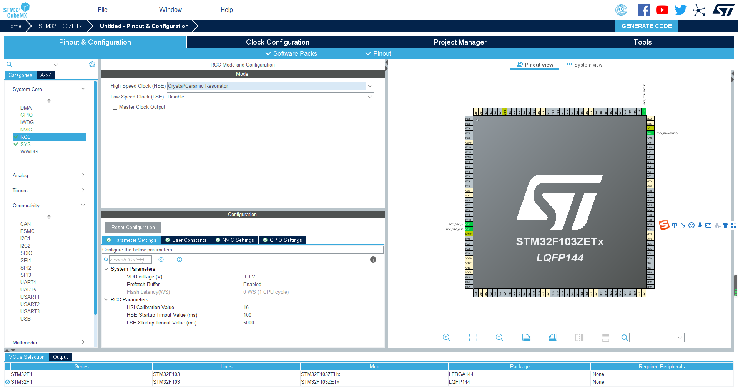Go to previous parameter search result
The width and height of the screenshot is (738, 391).
(161, 260)
